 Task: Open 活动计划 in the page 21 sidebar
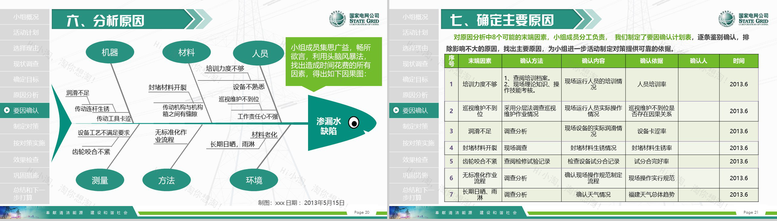pos(414,32)
